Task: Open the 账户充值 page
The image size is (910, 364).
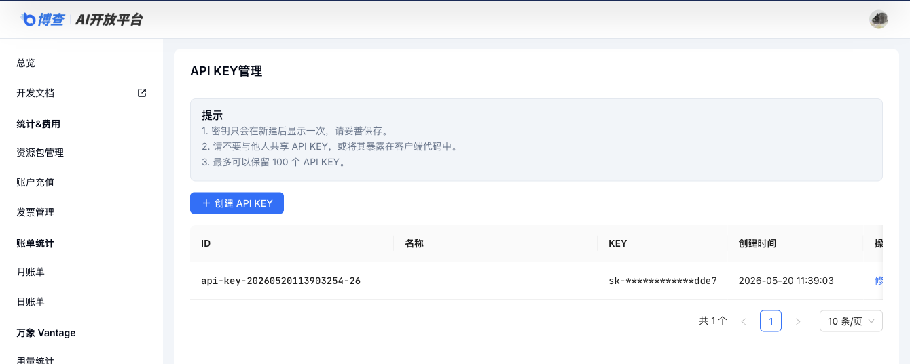Action: [x=35, y=182]
